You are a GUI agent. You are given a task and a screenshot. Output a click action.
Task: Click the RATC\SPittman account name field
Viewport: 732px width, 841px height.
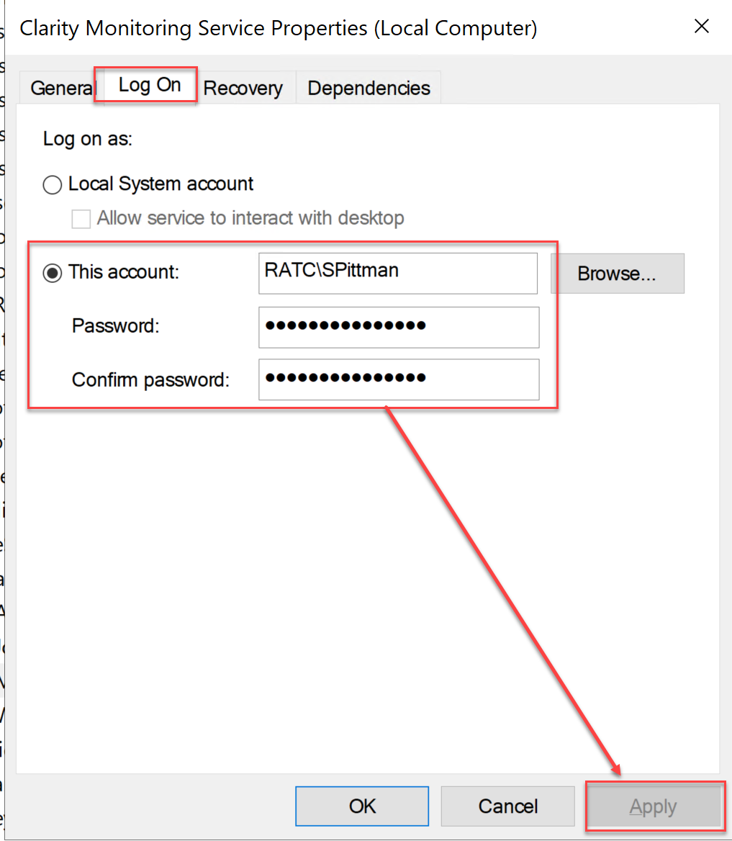click(x=397, y=273)
